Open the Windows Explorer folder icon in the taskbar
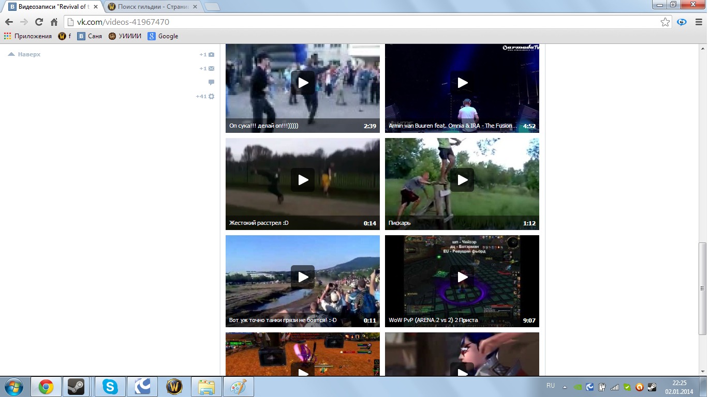This screenshot has height=397, width=710. click(x=206, y=387)
